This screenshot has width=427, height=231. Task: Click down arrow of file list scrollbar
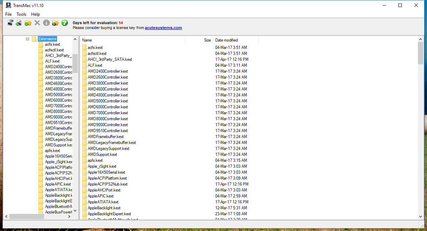(421, 217)
